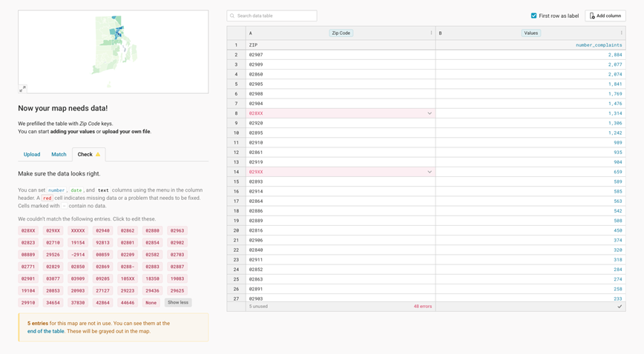644x354 pixels.
Task: Click the Show less button
Action: point(178,303)
